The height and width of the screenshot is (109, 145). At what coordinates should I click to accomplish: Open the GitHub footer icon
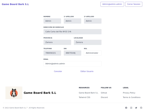click(x=141, y=108)
